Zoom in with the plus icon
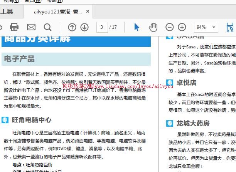Viewport: 236px width, 172px height. tap(182, 27)
